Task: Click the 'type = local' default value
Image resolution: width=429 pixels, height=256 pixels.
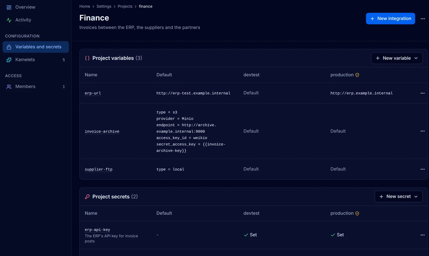Action: click(170, 169)
